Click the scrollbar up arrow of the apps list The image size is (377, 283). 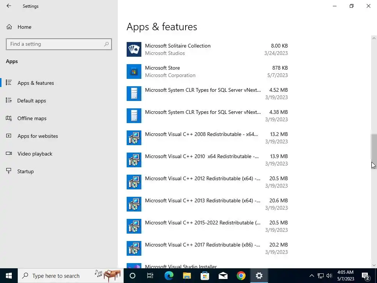tap(374, 38)
